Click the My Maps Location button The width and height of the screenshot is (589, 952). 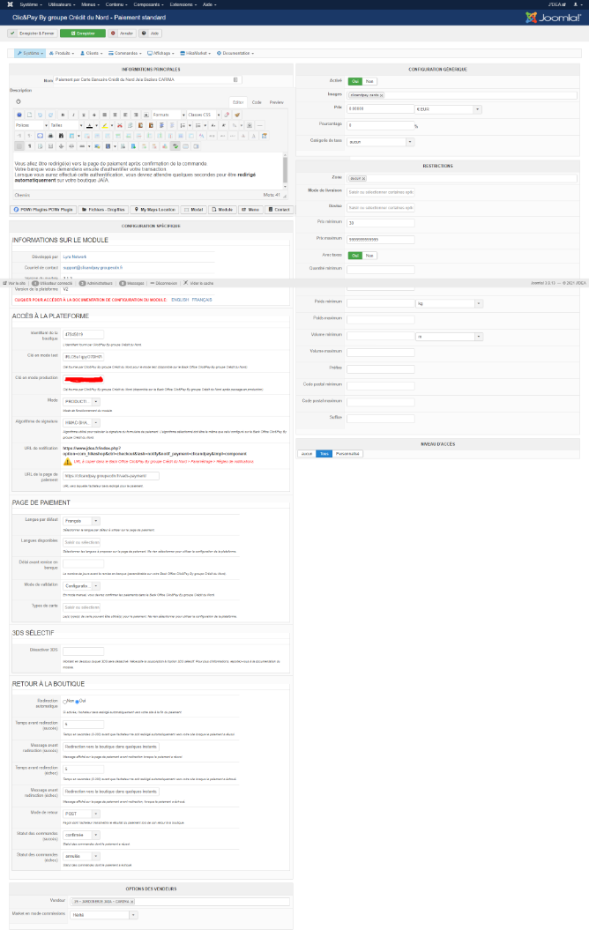[155, 210]
